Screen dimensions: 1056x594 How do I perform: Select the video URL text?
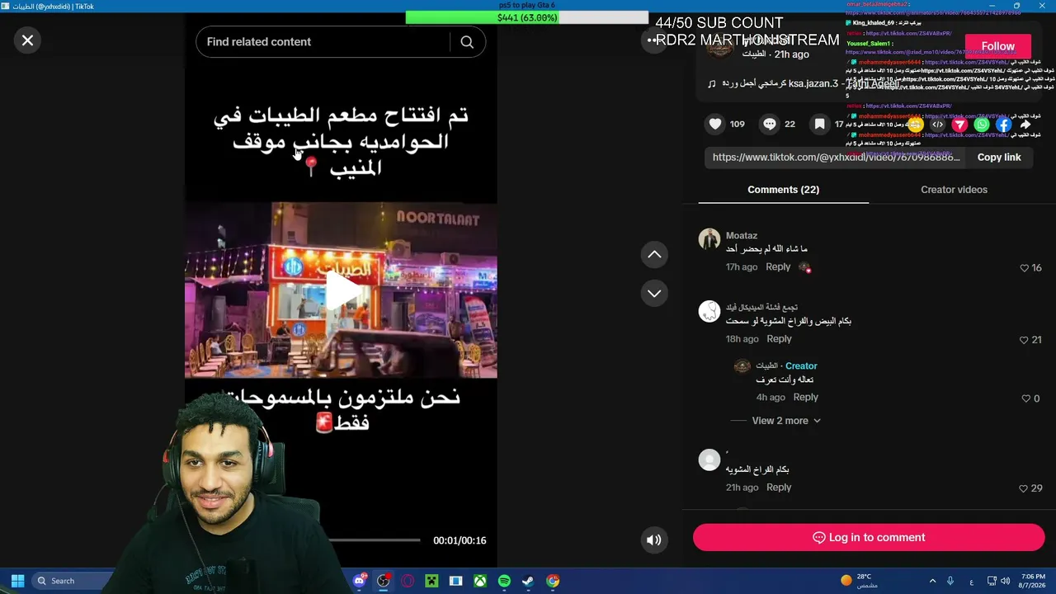[837, 157]
